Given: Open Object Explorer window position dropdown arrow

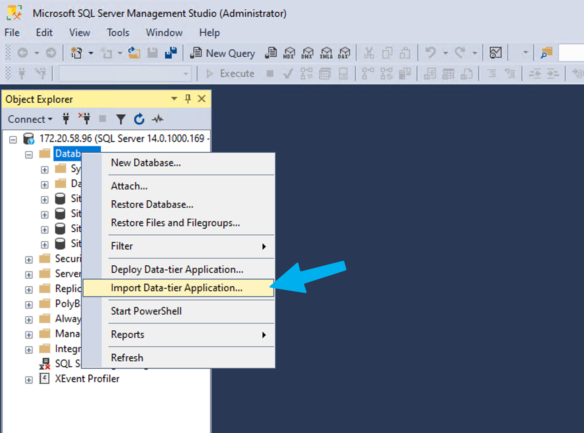Looking at the screenshot, I should coord(174,99).
